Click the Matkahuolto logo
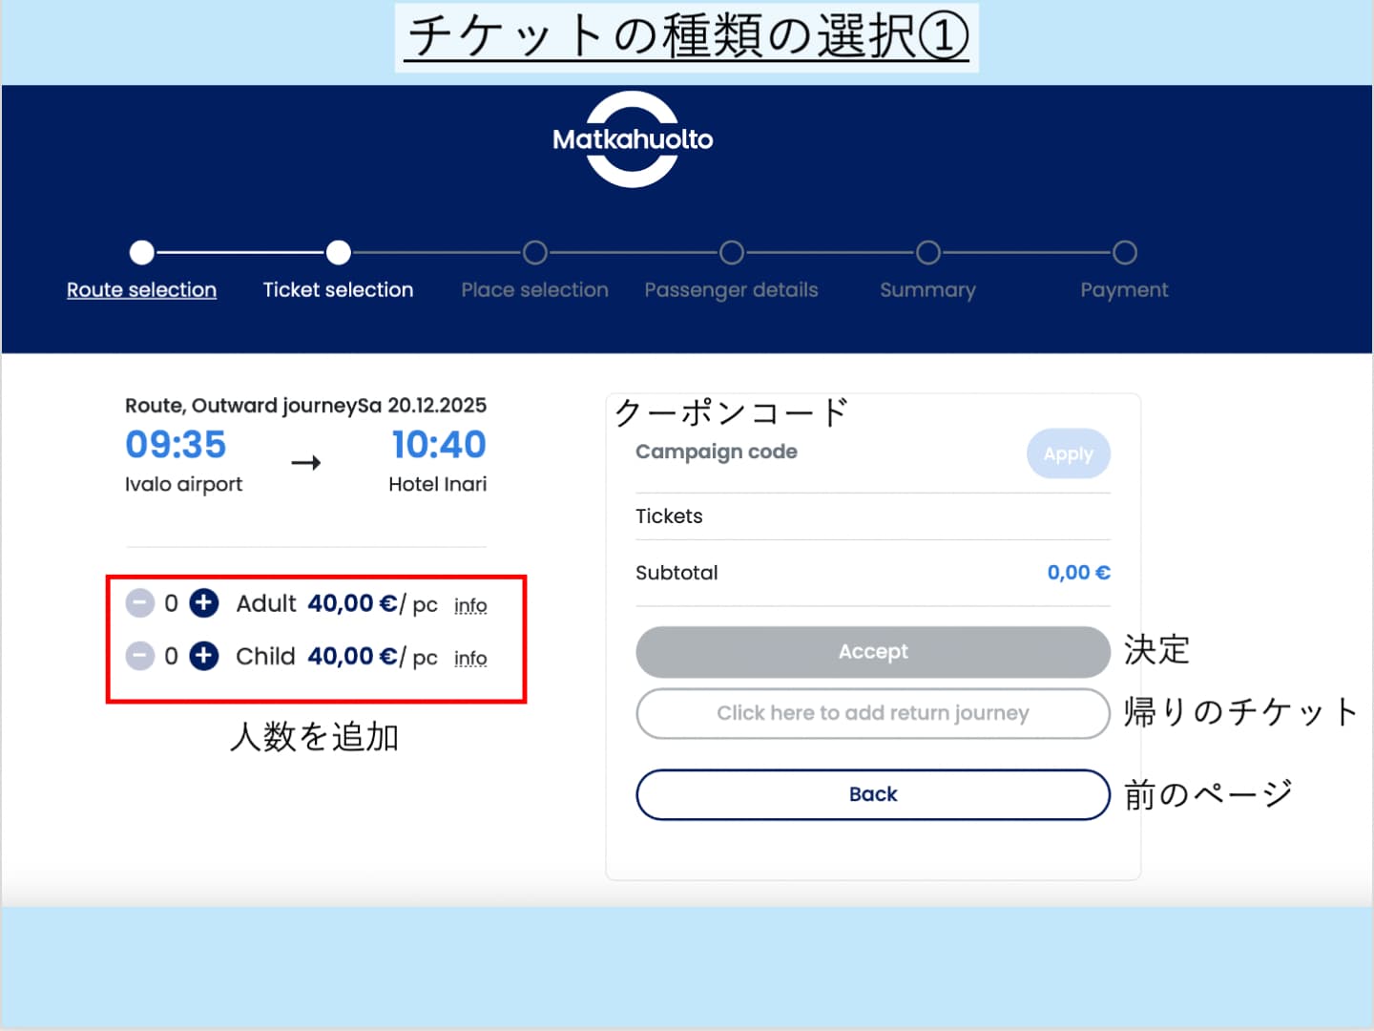Image resolution: width=1374 pixels, height=1031 pixels. pyautogui.click(x=633, y=139)
